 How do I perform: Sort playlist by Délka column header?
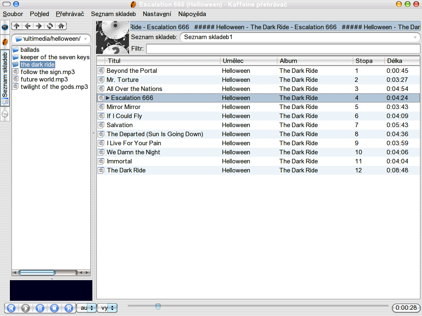coord(402,61)
